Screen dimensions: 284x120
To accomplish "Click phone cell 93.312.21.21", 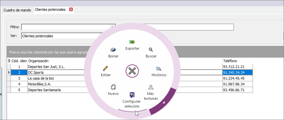I will [238, 67].
